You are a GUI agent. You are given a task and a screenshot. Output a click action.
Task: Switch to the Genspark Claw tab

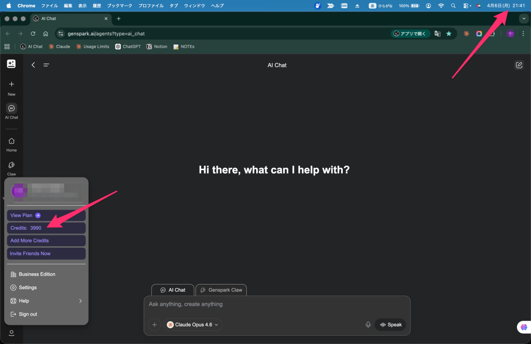coord(221,290)
